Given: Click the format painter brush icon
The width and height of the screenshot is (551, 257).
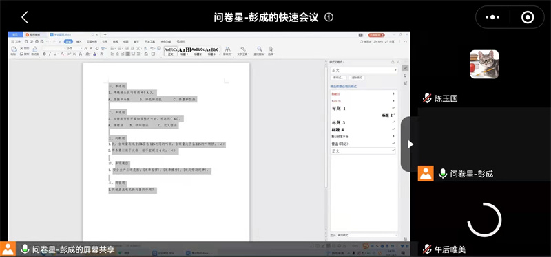Looking at the screenshot, I should coord(35,49).
